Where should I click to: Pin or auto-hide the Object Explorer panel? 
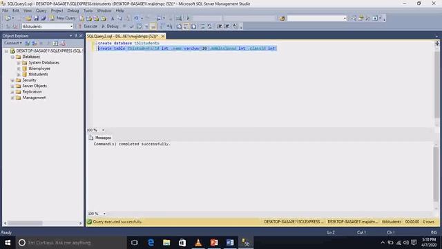pos(75,36)
